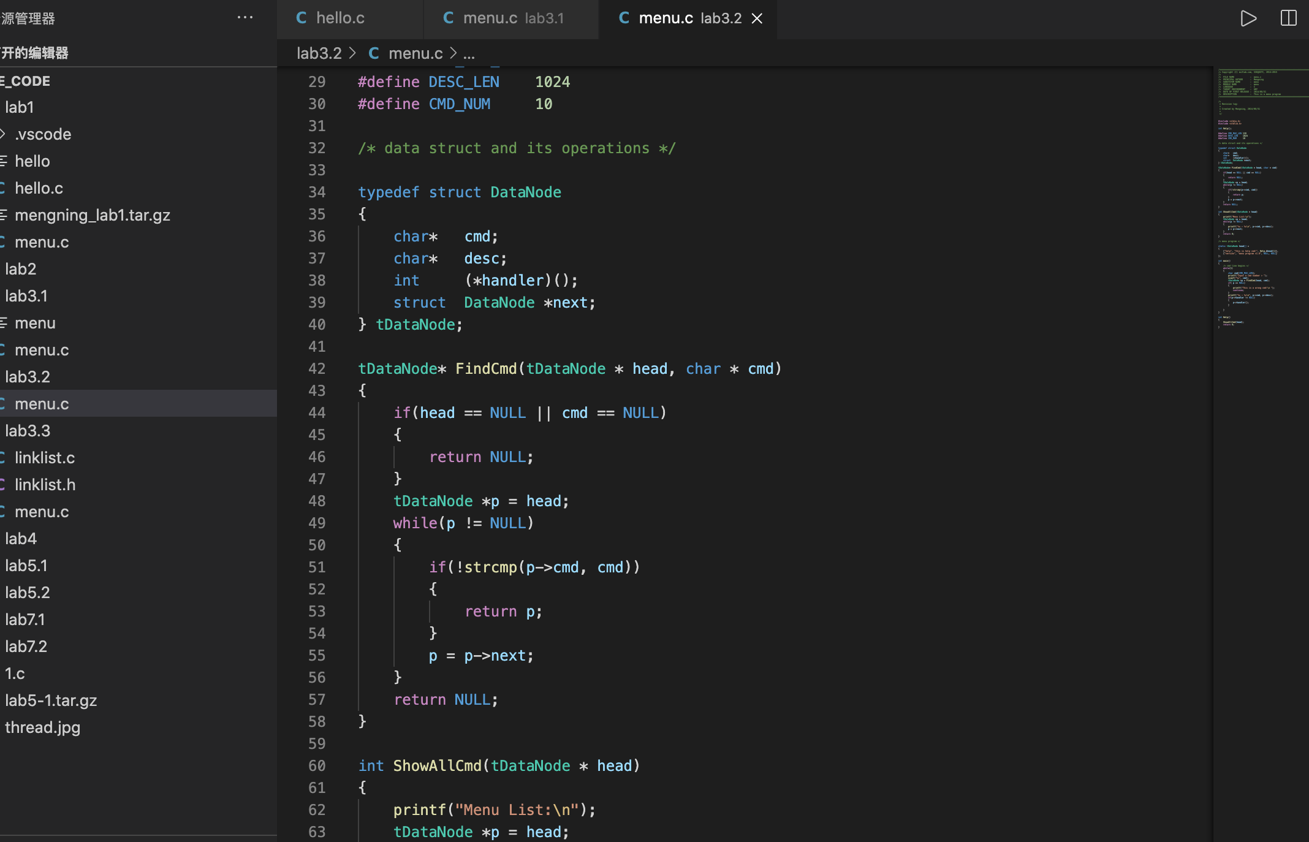Select mengning_lab1.tar.gz in the explorer
Screen dimensions: 1309x842
pyautogui.click(x=93, y=215)
